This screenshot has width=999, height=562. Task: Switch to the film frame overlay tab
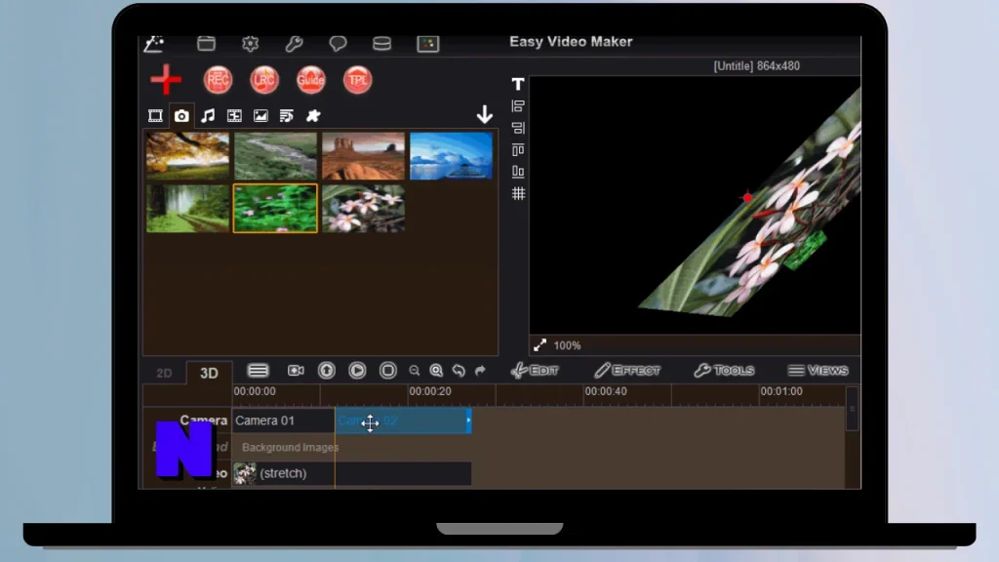click(x=234, y=115)
